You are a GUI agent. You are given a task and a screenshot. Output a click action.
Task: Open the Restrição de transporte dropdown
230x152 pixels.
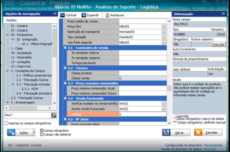point(164,32)
